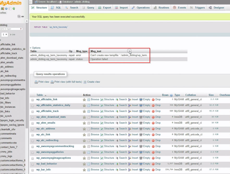Collapse the navigation panel with the left arrow
Screen dimensions: 230x174
tap(30, 2)
